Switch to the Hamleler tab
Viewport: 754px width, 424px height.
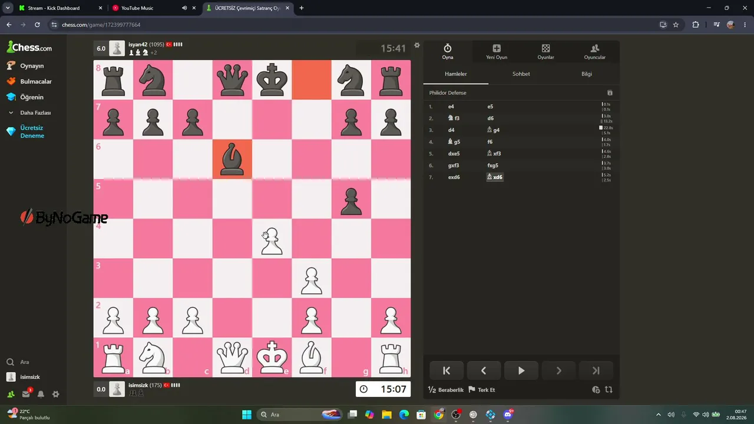[456, 74]
